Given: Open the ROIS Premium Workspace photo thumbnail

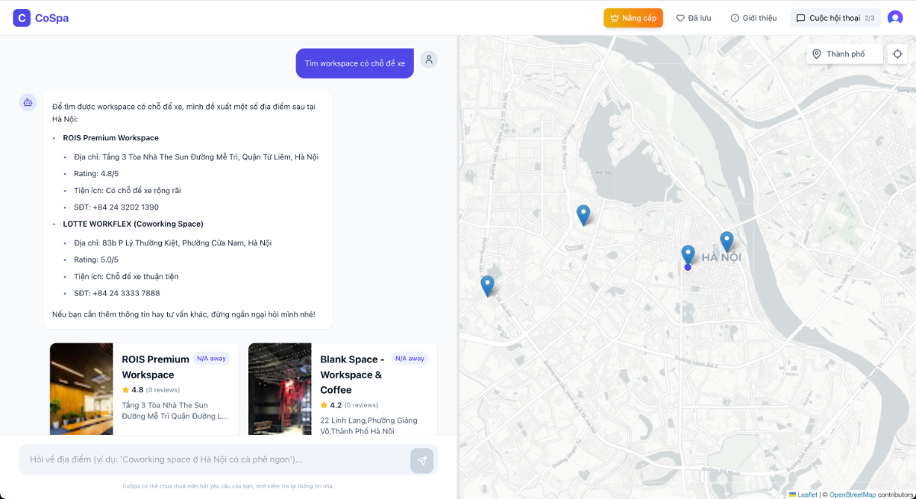Looking at the screenshot, I should [81, 388].
